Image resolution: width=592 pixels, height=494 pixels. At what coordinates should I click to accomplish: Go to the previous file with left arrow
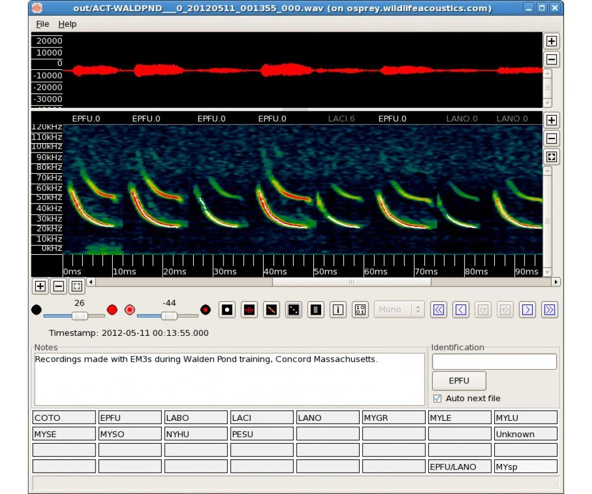[x=461, y=310]
